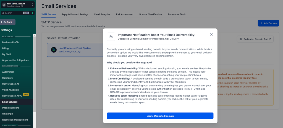
Task: Open Business Profile settings
Action: click(x=11, y=42)
